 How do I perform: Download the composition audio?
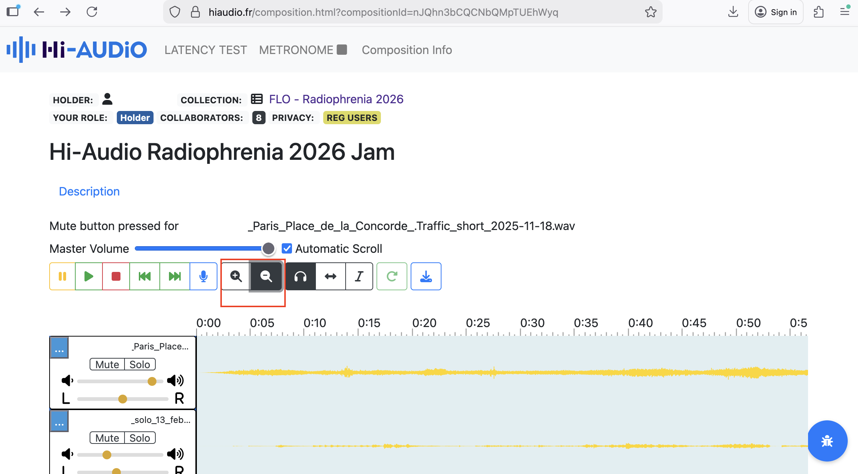pyautogui.click(x=426, y=276)
